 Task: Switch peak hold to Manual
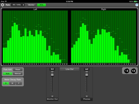pos(18,74)
